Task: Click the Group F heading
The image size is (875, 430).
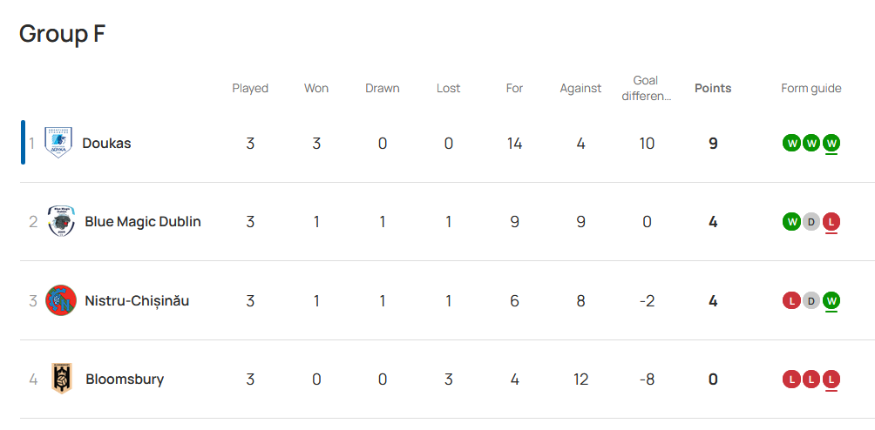Action: click(62, 33)
